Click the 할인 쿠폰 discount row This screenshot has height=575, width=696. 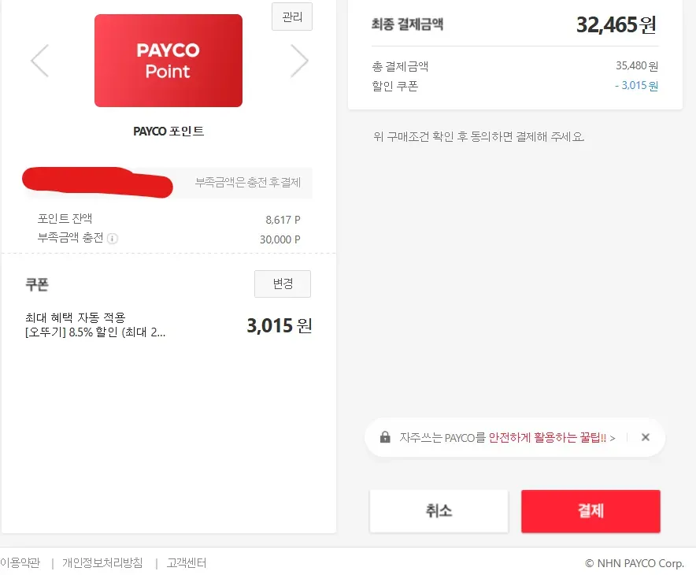515,86
